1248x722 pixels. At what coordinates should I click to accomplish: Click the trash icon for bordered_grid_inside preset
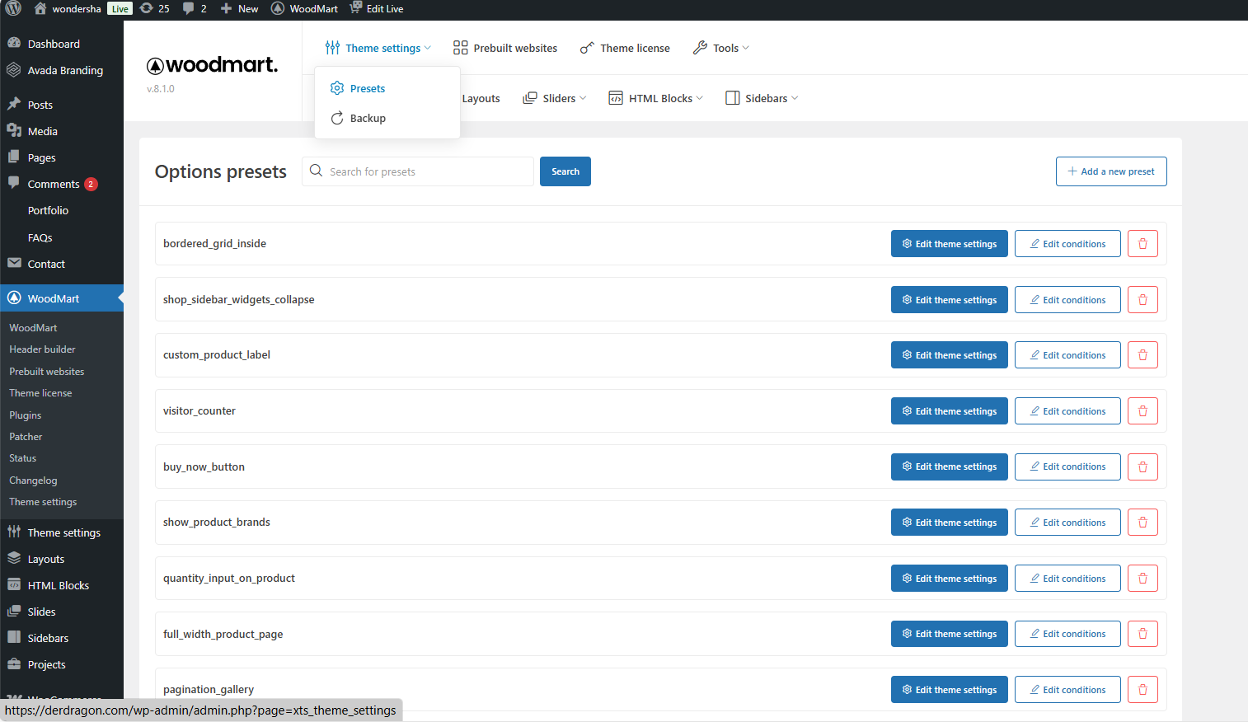[1142, 244]
